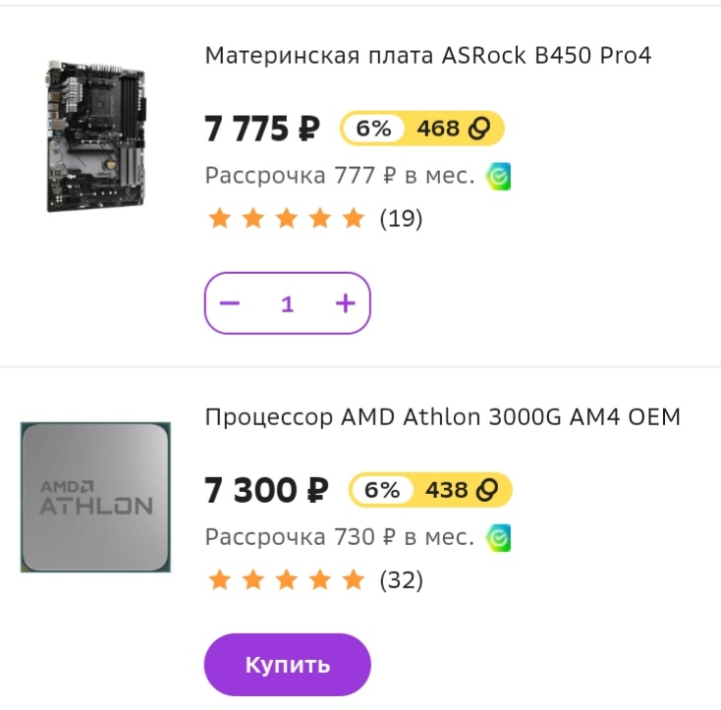
Task: Tap installment icon beside 777 ₽ offer
Action: click(x=498, y=177)
